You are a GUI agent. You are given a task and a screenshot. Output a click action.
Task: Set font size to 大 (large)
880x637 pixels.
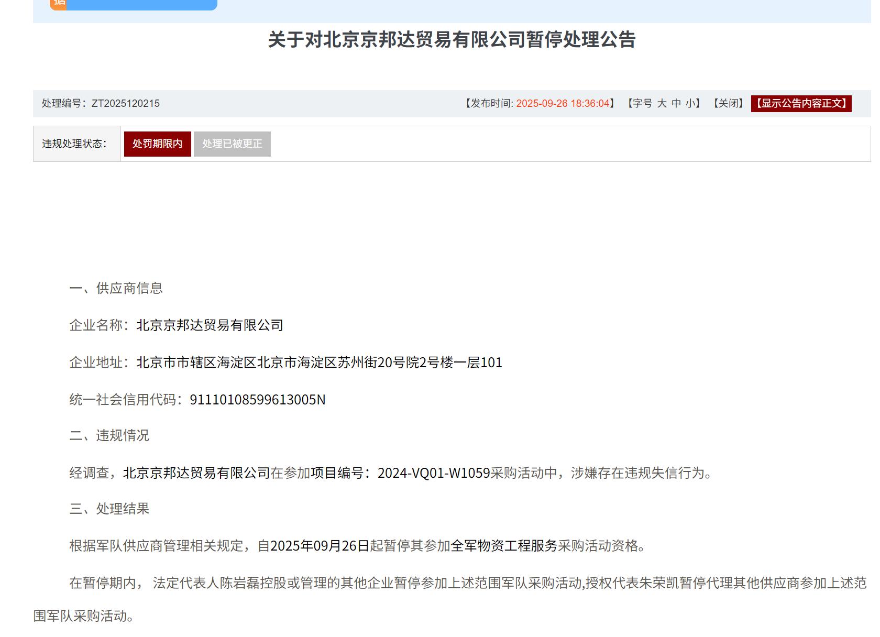[662, 103]
